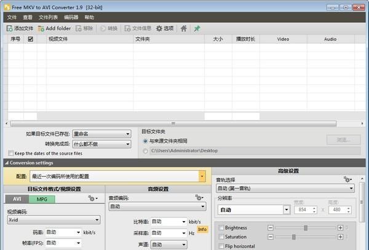The image size is (369, 250).
Task: Enable the Flip horizontal checkbox
Action: coord(221,246)
